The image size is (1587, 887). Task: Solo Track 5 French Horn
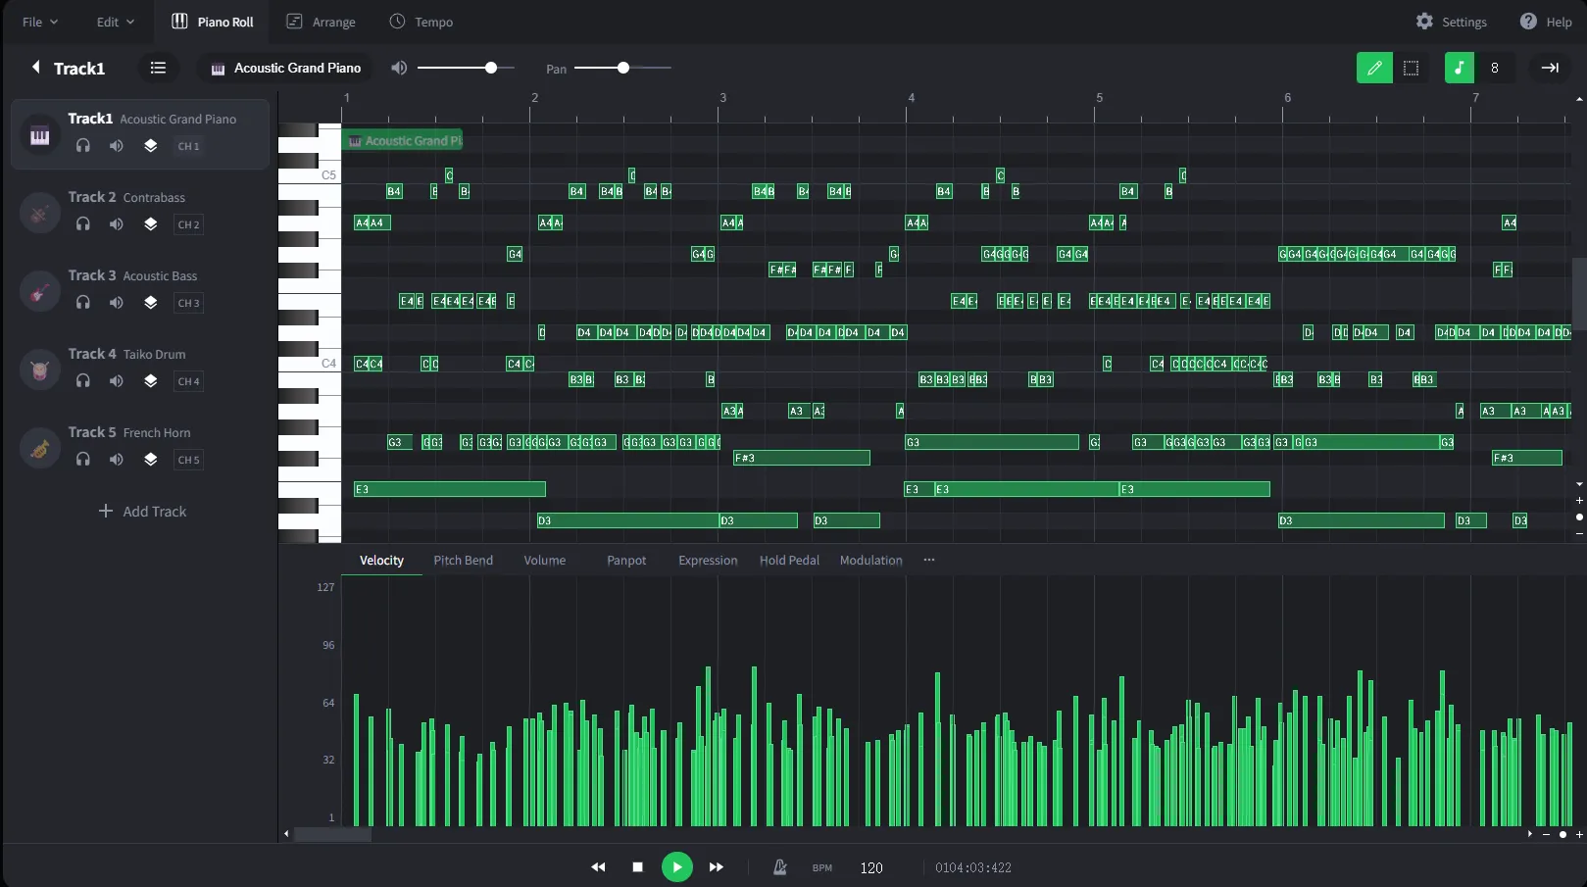tap(83, 460)
